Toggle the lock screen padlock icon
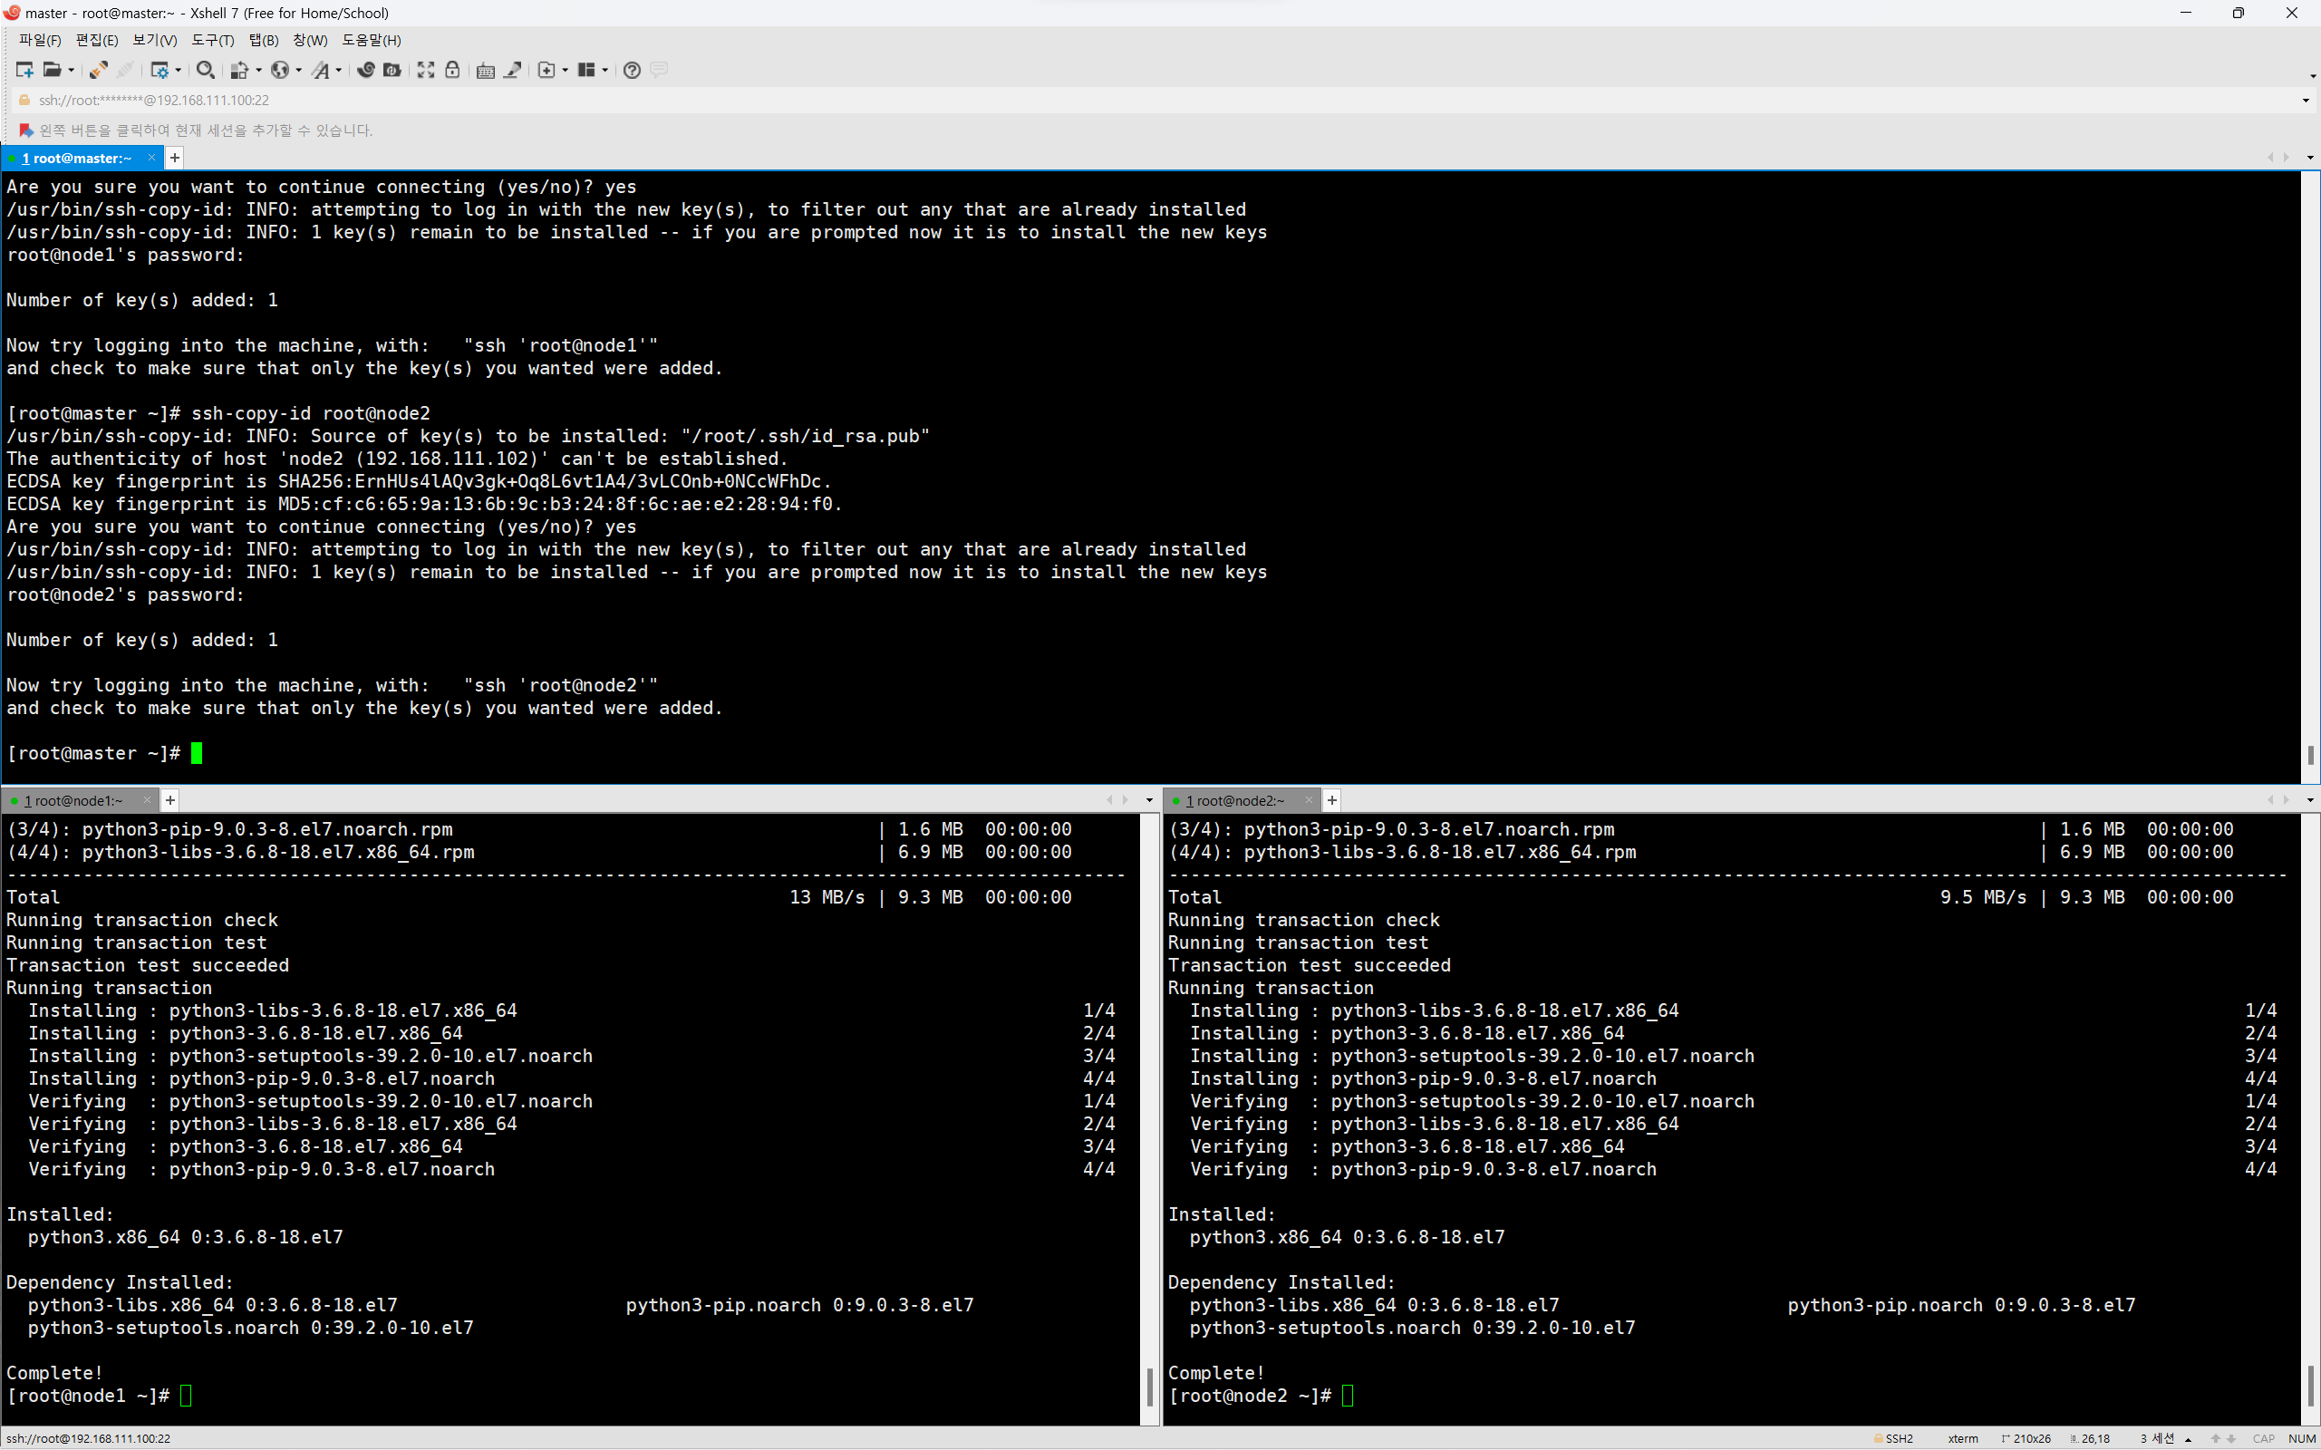The image size is (2321, 1450). pos(453,70)
